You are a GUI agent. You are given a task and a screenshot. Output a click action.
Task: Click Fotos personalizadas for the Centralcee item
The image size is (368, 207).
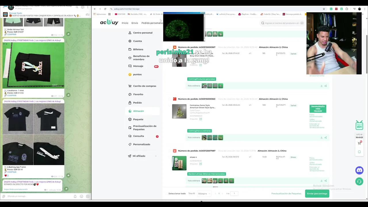(316, 116)
